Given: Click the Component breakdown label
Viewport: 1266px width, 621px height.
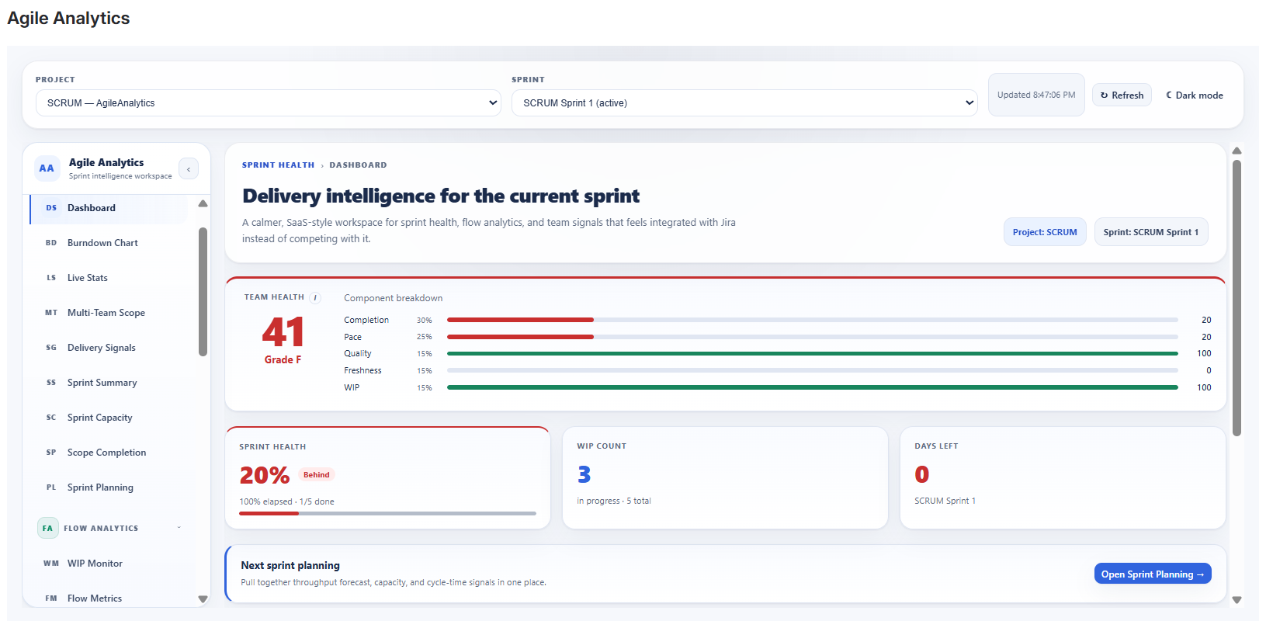Looking at the screenshot, I should click(x=394, y=298).
